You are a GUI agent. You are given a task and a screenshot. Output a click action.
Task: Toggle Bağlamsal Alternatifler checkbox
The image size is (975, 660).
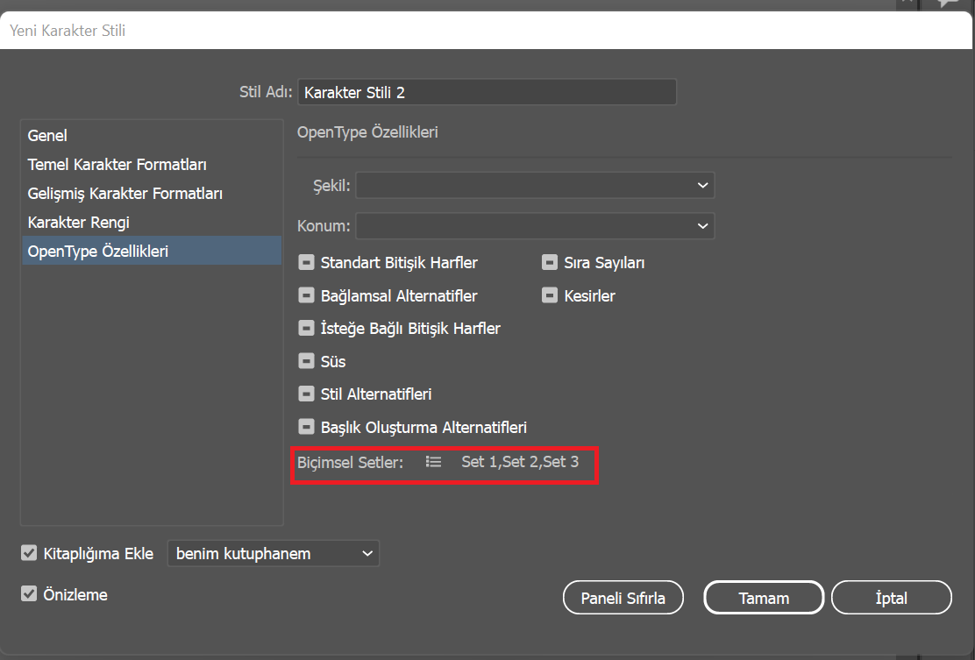point(306,295)
